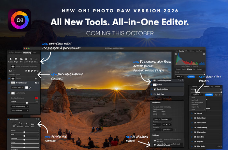Open the Levels tab above histogram

[x=181, y=51]
